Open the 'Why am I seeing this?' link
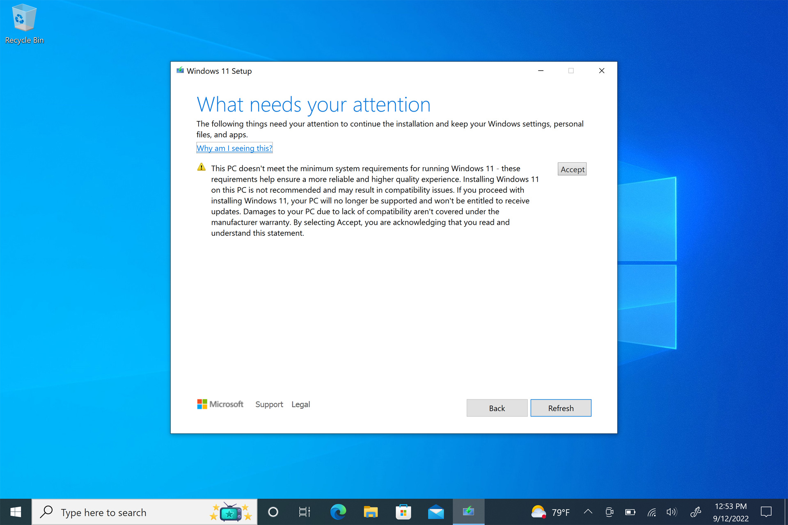 [x=234, y=148]
